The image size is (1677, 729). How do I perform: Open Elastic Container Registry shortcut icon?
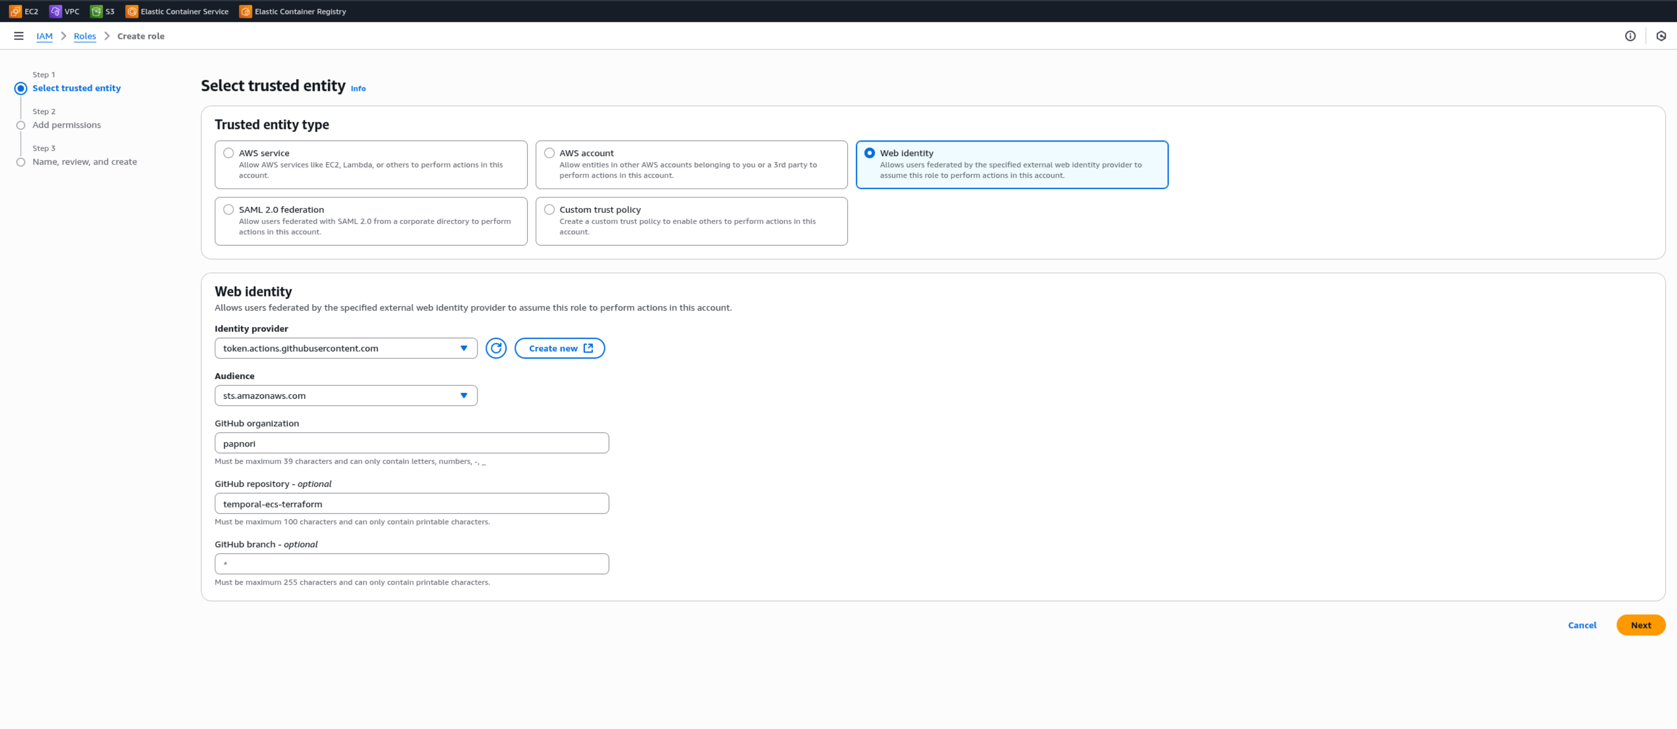tap(246, 11)
